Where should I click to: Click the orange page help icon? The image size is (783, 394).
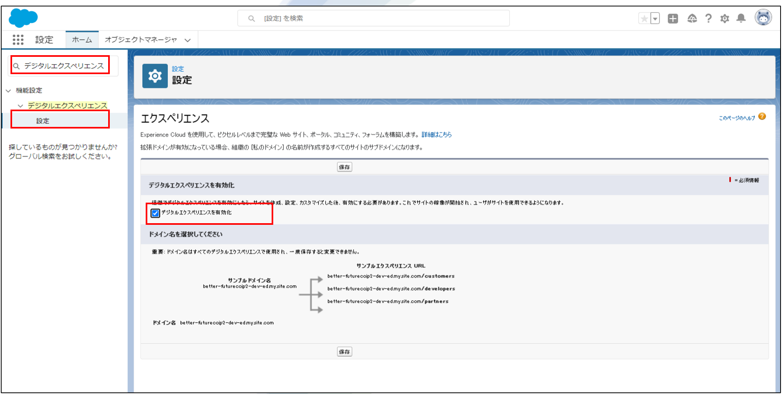click(762, 116)
